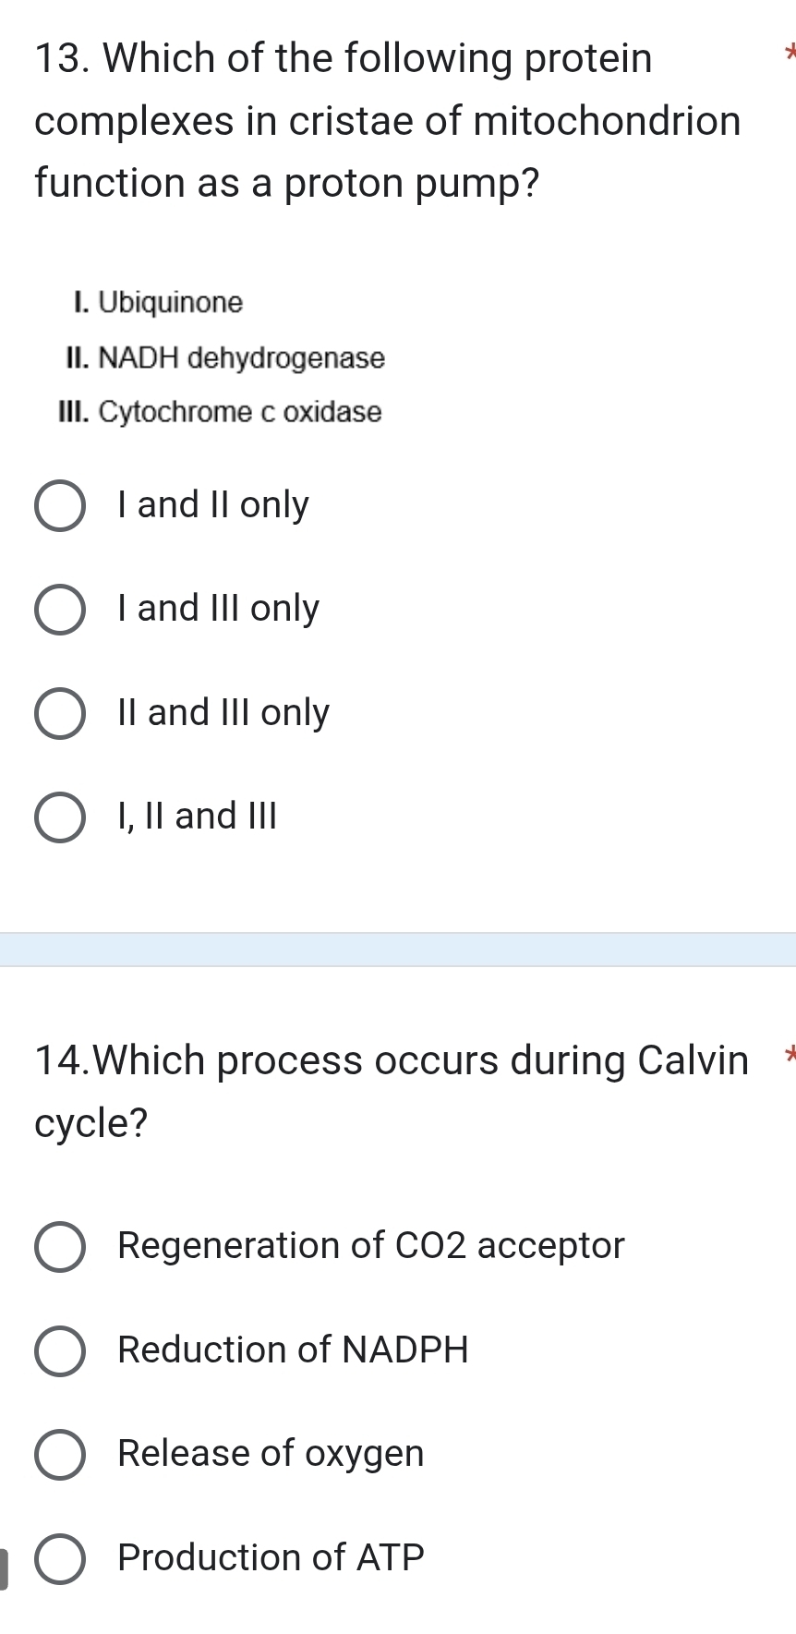Choose "Reduction of NADPH" for question 14
796x1634 pixels.
[60, 1350]
